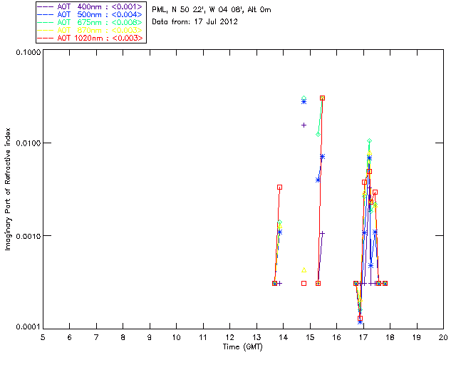The image size is (456, 365).
Task: Select the highest red square marker near 15.5 hours
Action: click(x=322, y=98)
